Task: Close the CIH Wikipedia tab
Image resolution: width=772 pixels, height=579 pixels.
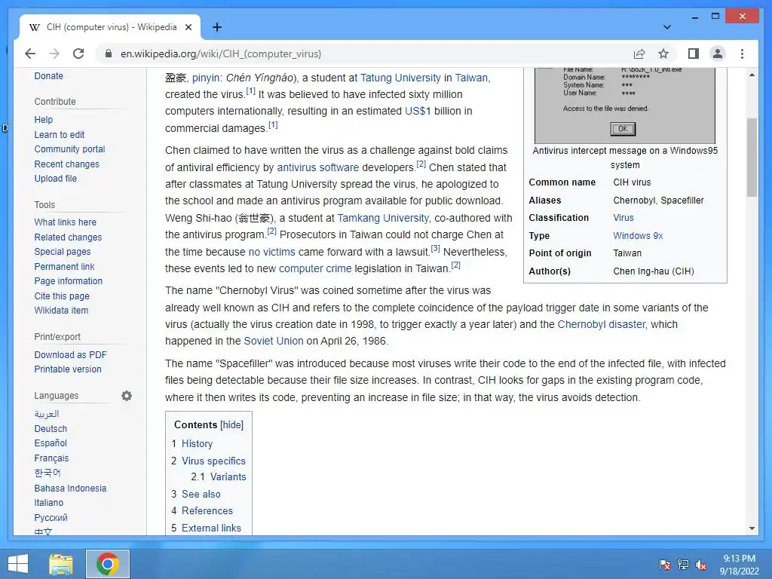Action: click(x=188, y=27)
